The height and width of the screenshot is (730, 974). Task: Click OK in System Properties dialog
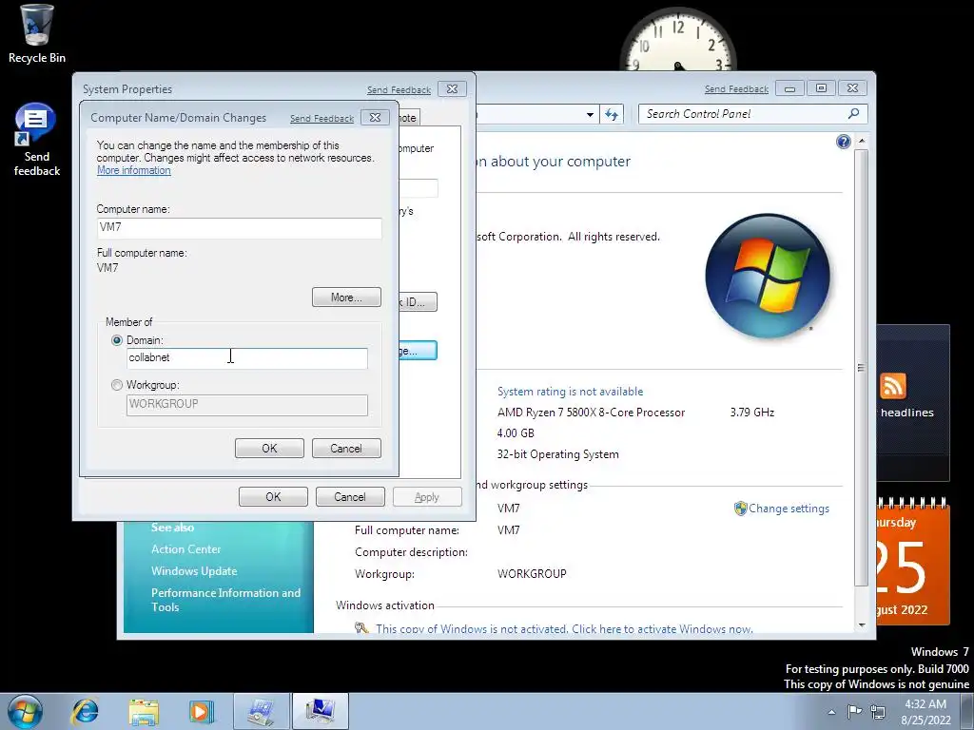click(273, 496)
